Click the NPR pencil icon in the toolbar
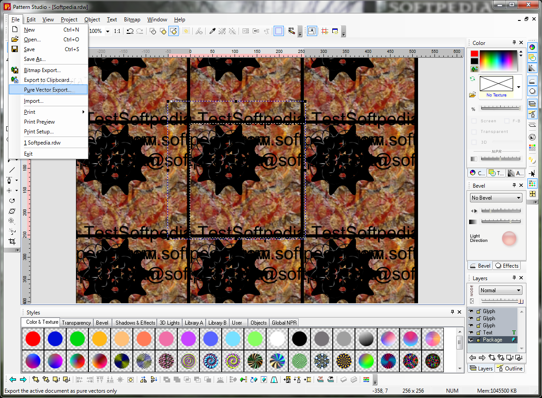Image resolution: width=542 pixels, height=398 pixels. click(291, 31)
